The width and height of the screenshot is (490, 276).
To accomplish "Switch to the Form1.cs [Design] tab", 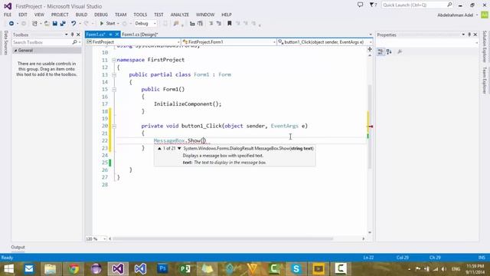I will click(x=139, y=34).
